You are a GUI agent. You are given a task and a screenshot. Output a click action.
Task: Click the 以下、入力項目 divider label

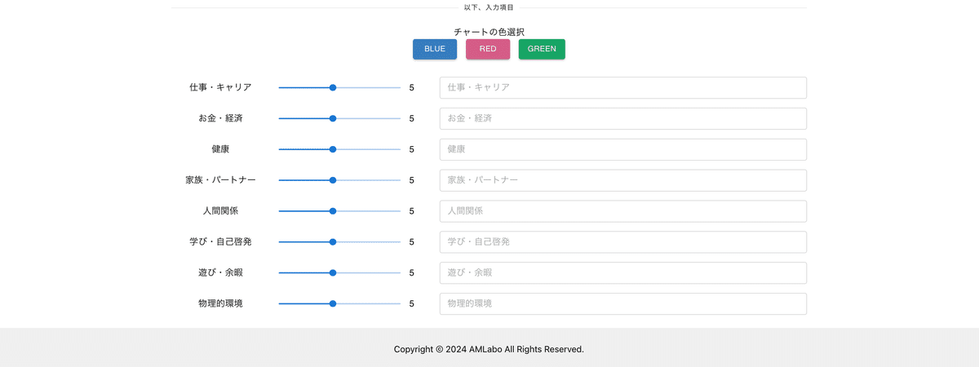click(489, 7)
